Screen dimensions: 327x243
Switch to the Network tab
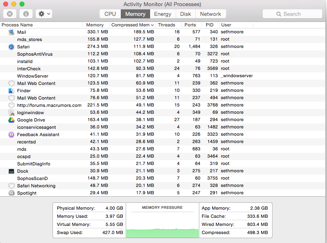point(210,14)
